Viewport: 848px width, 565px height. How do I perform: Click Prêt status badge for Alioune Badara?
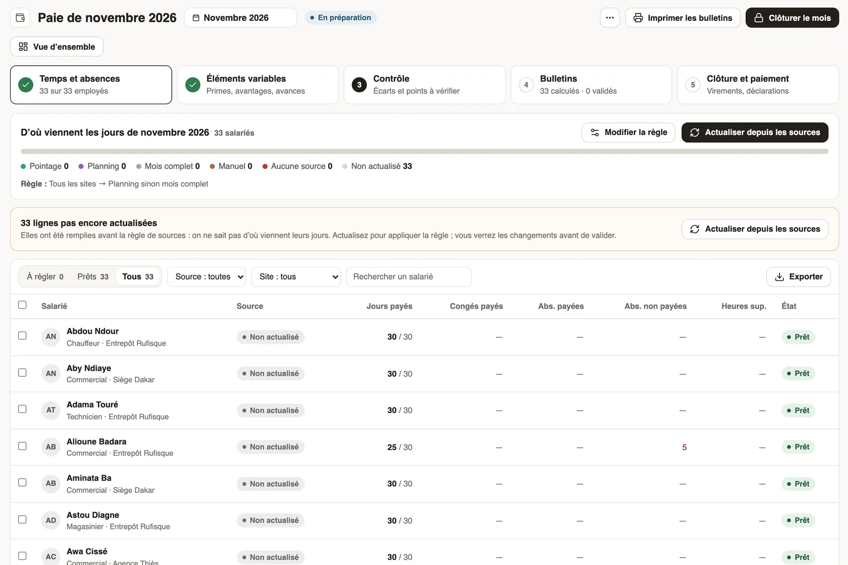pyautogui.click(x=798, y=447)
